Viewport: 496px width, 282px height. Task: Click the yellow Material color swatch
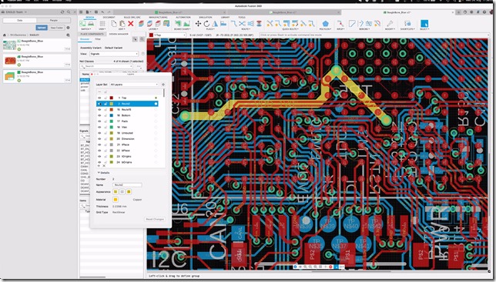(x=116, y=200)
